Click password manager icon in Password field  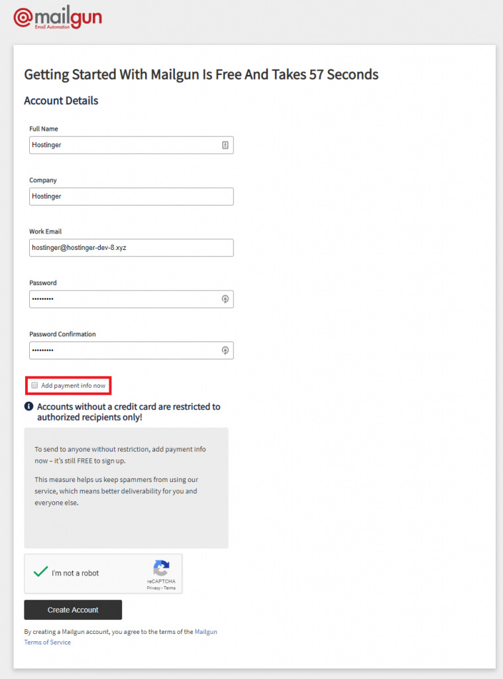click(225, 299)
